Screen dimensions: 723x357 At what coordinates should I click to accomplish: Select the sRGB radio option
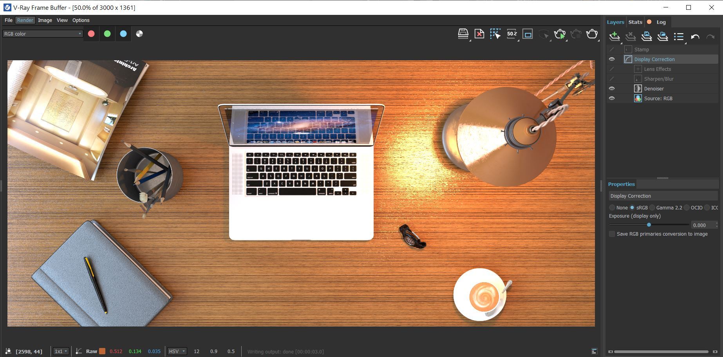[632, 207]
